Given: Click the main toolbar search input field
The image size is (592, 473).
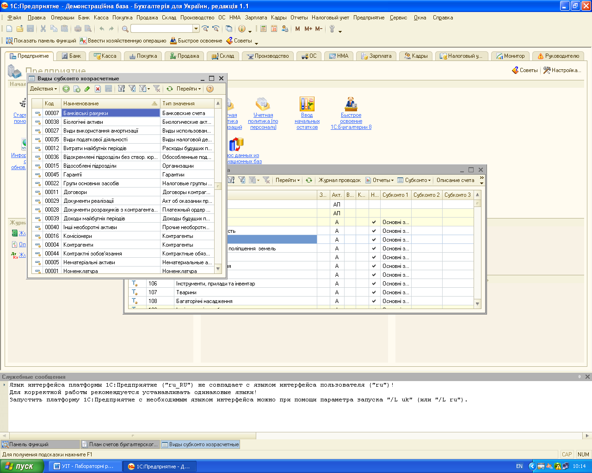Looking at the screenshot, I should point(162,29).
